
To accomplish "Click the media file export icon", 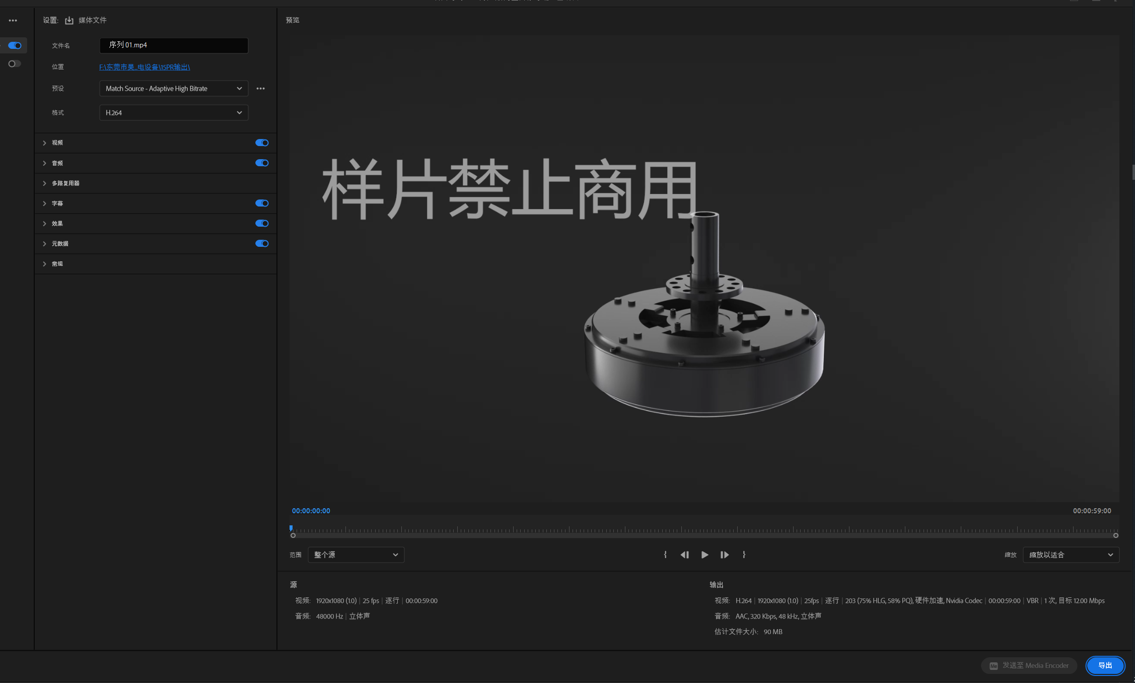I will (69, 21).
